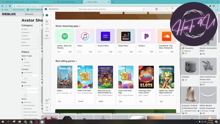The image size is (220, 124).
Task: Click the Chrome back arrow
Action: point(2,6)
